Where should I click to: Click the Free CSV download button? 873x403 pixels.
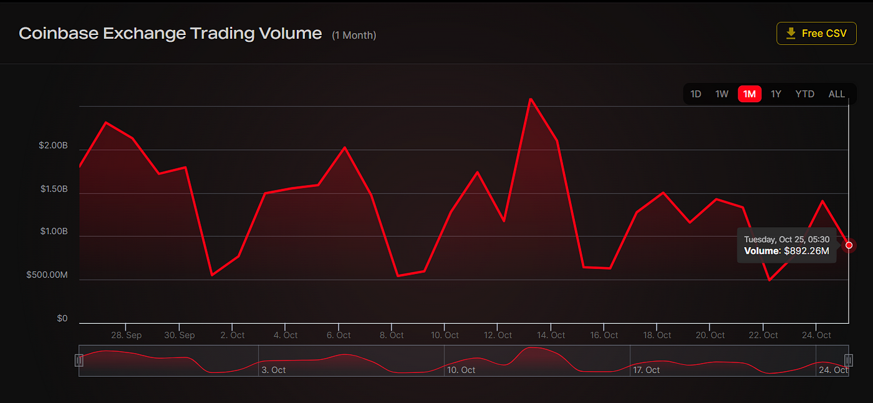point(816,34)
